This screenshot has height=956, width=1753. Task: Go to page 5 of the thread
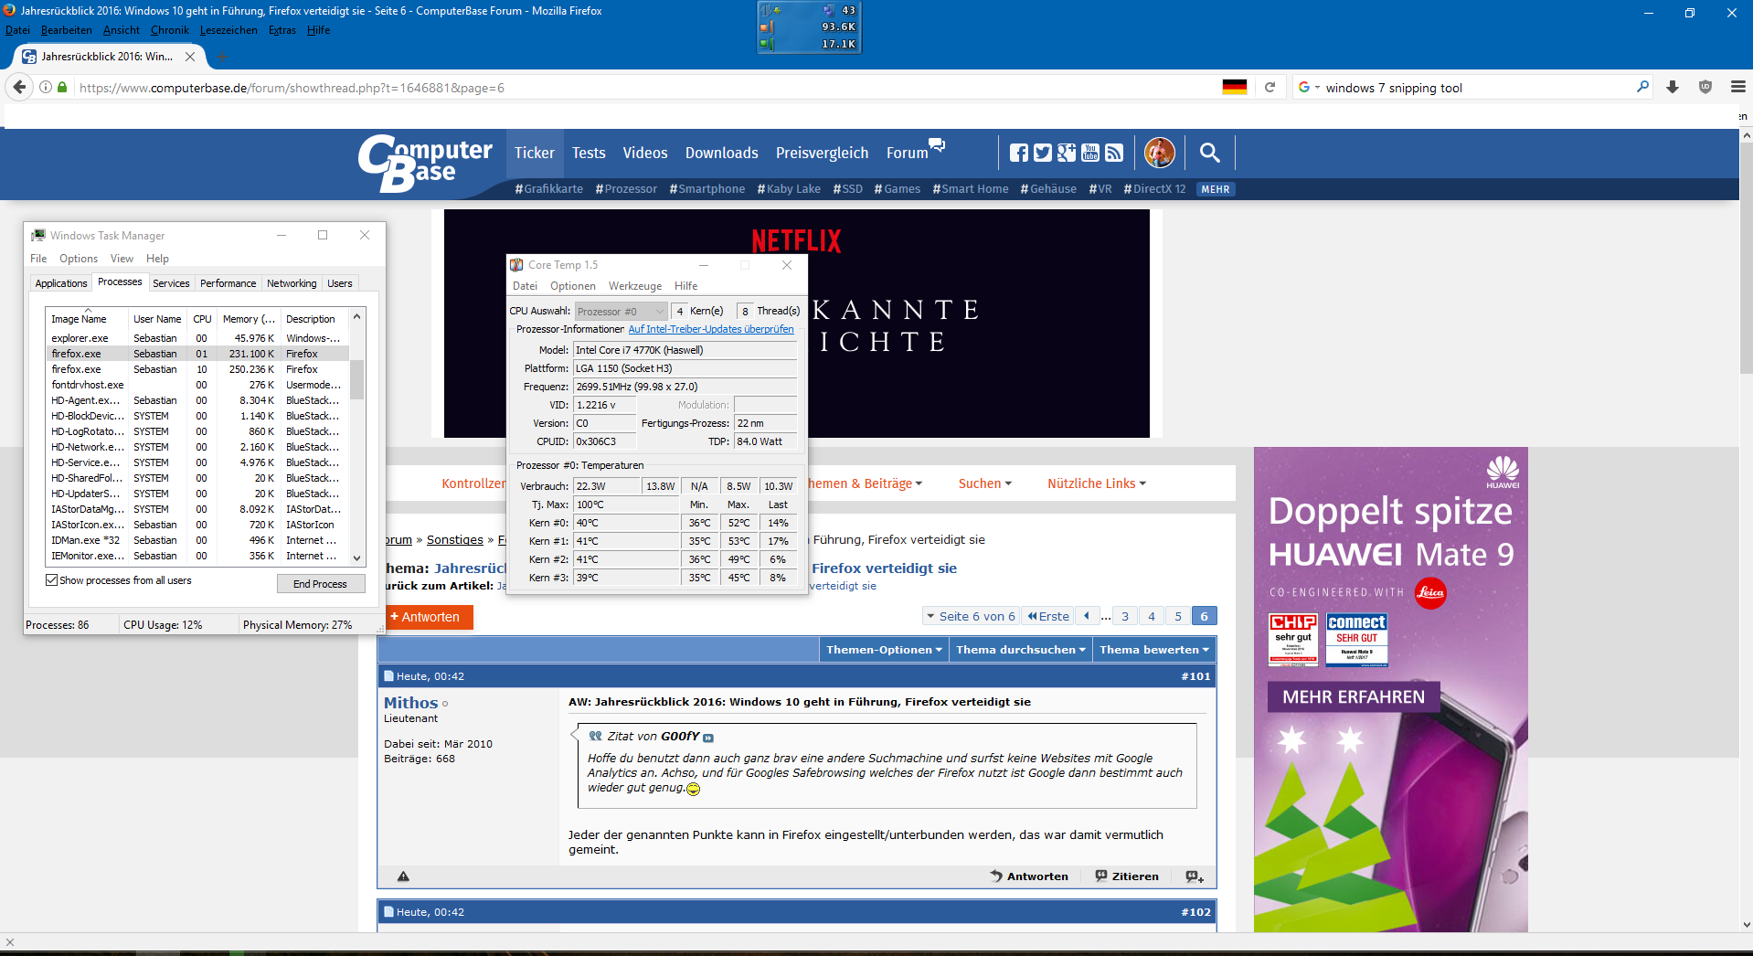coord(1177,616)
